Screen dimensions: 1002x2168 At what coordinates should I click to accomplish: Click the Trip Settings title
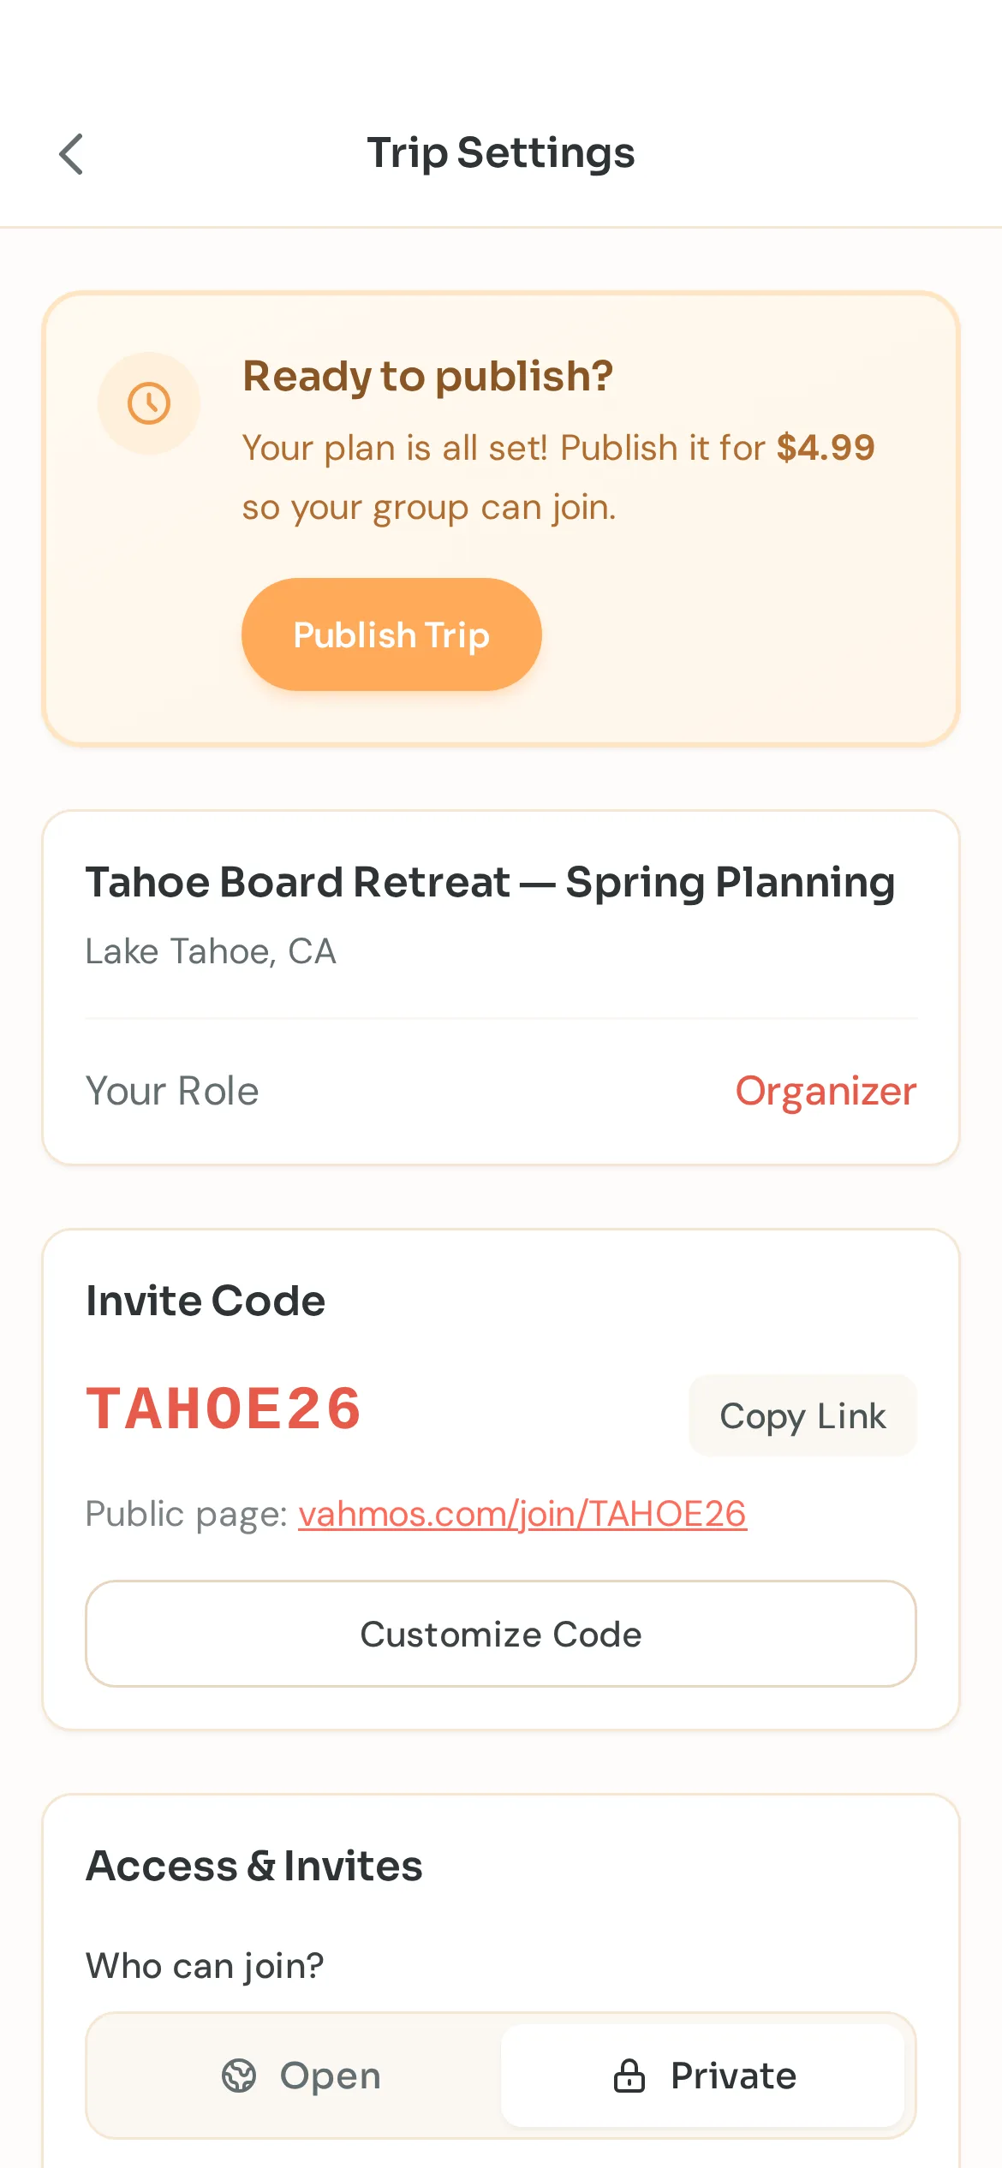click(501, 153)
